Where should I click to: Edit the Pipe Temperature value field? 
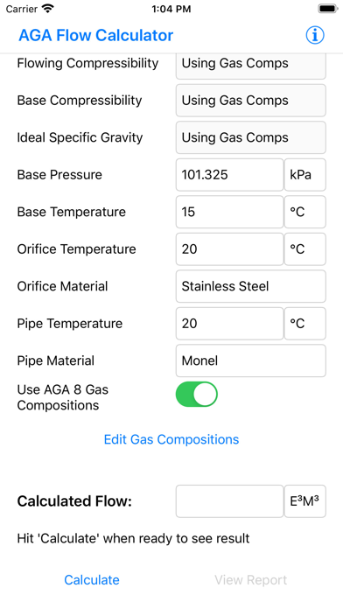[x=229, y=324]
